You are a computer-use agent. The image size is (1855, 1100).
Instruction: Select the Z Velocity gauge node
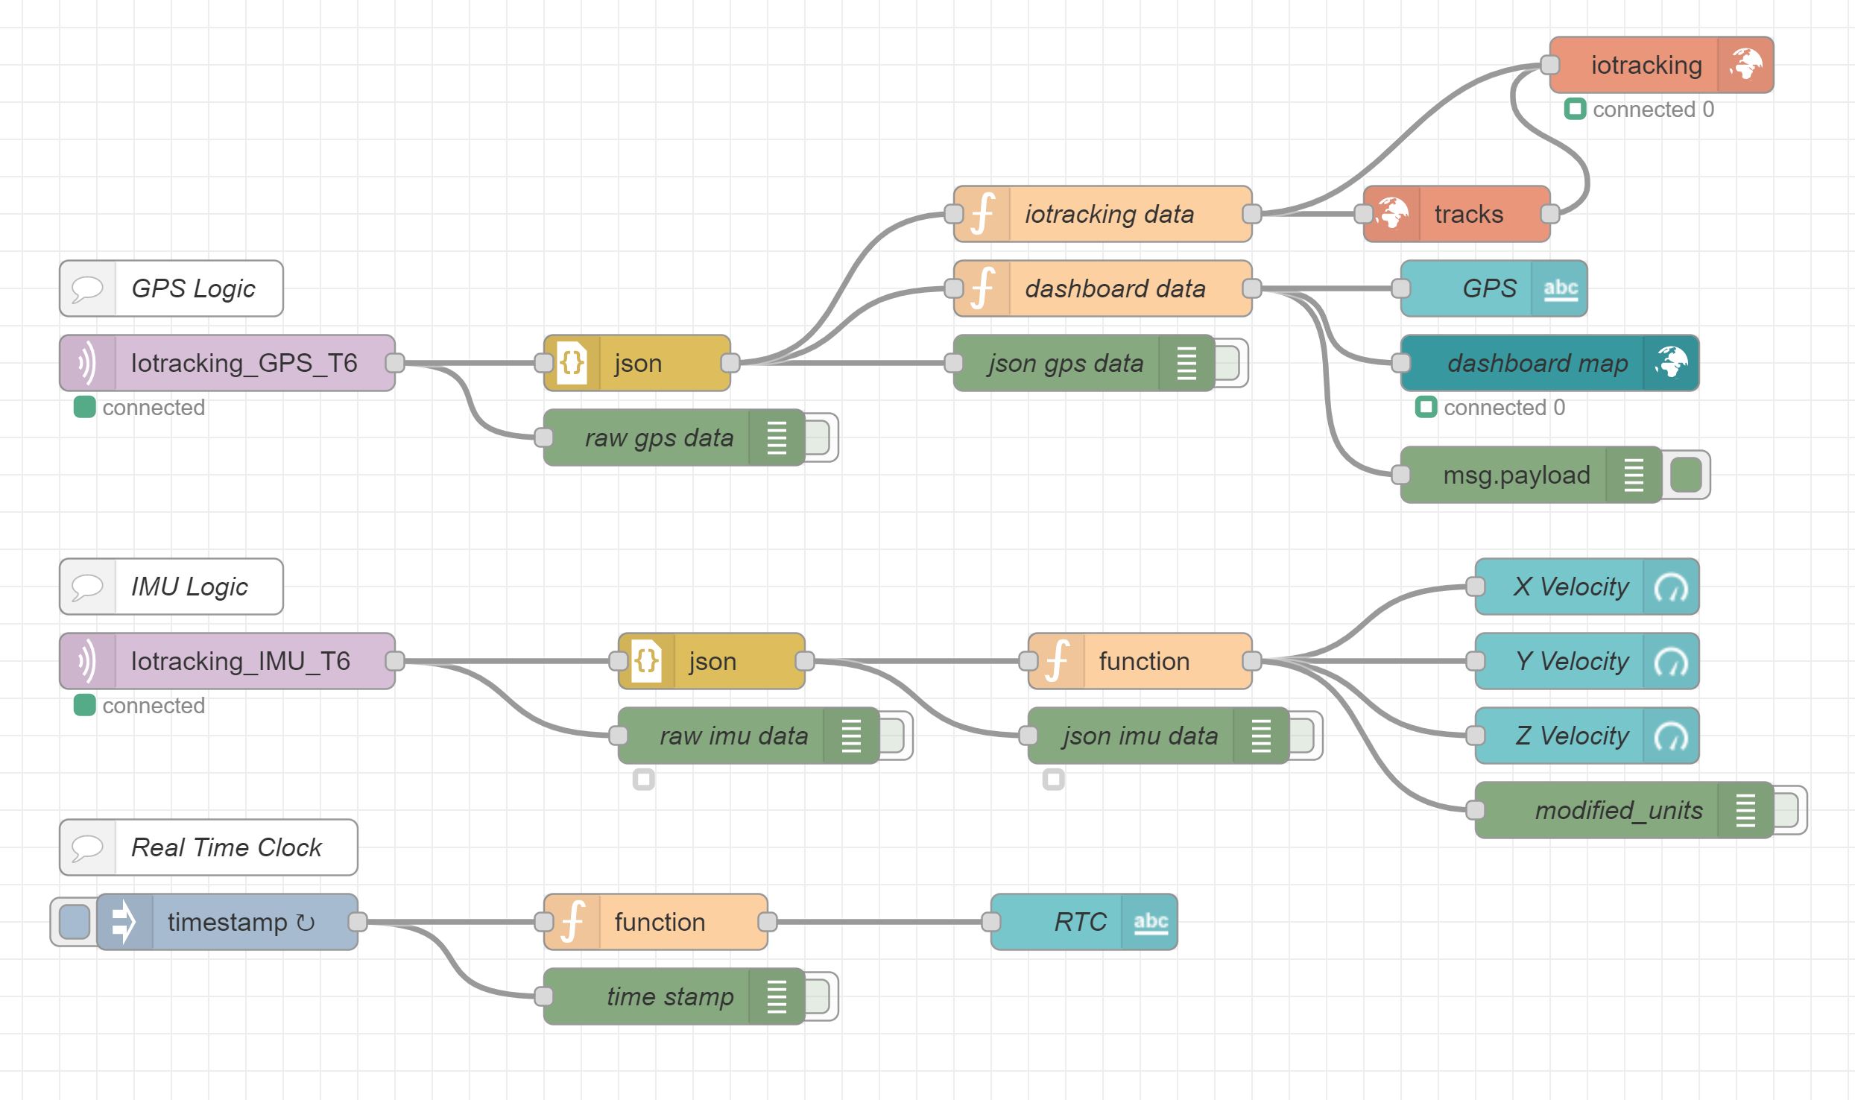pyautogui.click(x=1571, y=736)
